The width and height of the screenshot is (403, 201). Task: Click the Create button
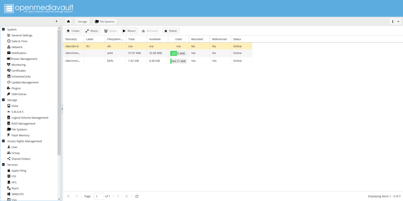pos(73,31)
